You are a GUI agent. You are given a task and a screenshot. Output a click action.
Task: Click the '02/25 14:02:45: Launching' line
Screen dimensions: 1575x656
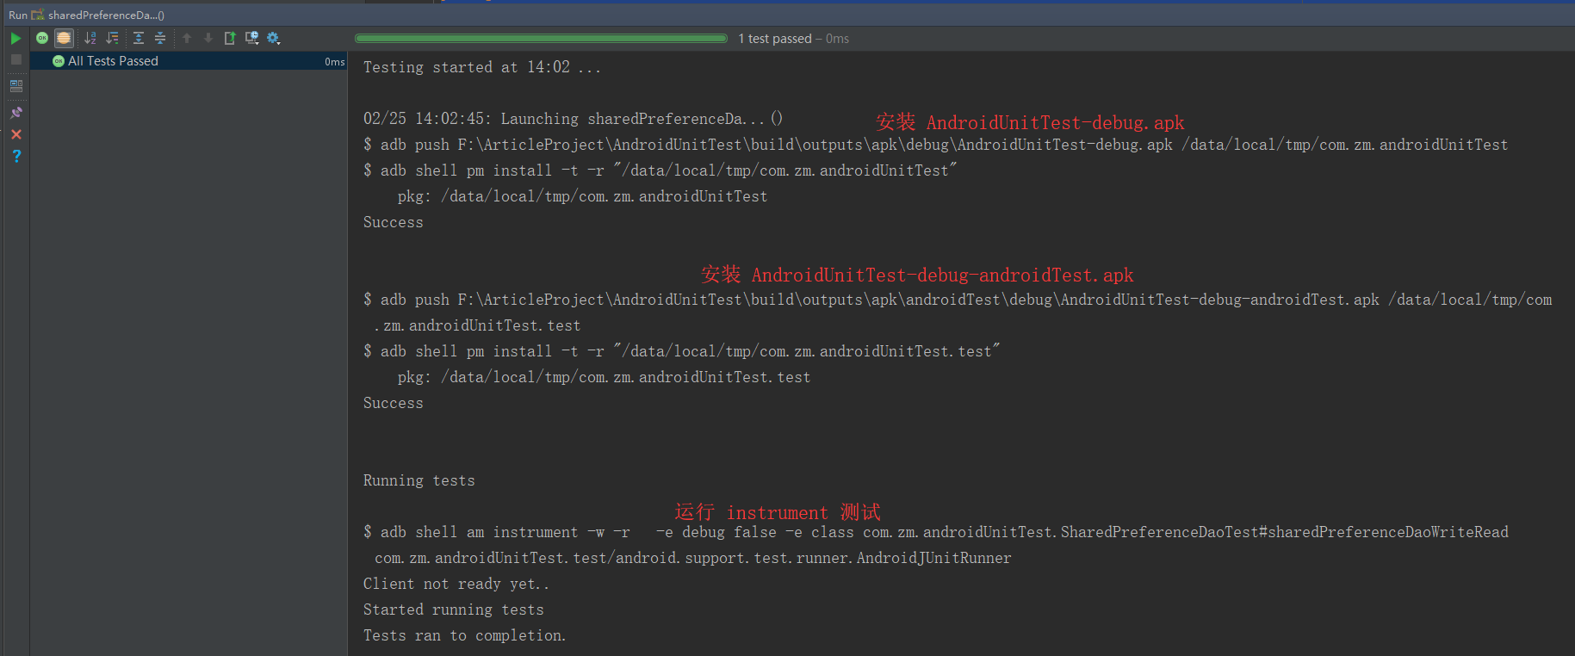tap(573, 119)
